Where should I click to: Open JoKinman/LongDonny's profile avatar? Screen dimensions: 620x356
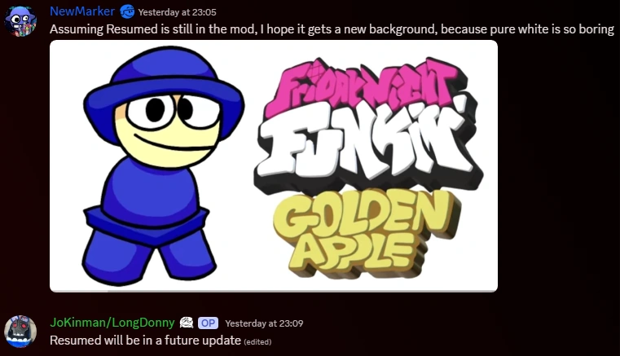[20, 332]
